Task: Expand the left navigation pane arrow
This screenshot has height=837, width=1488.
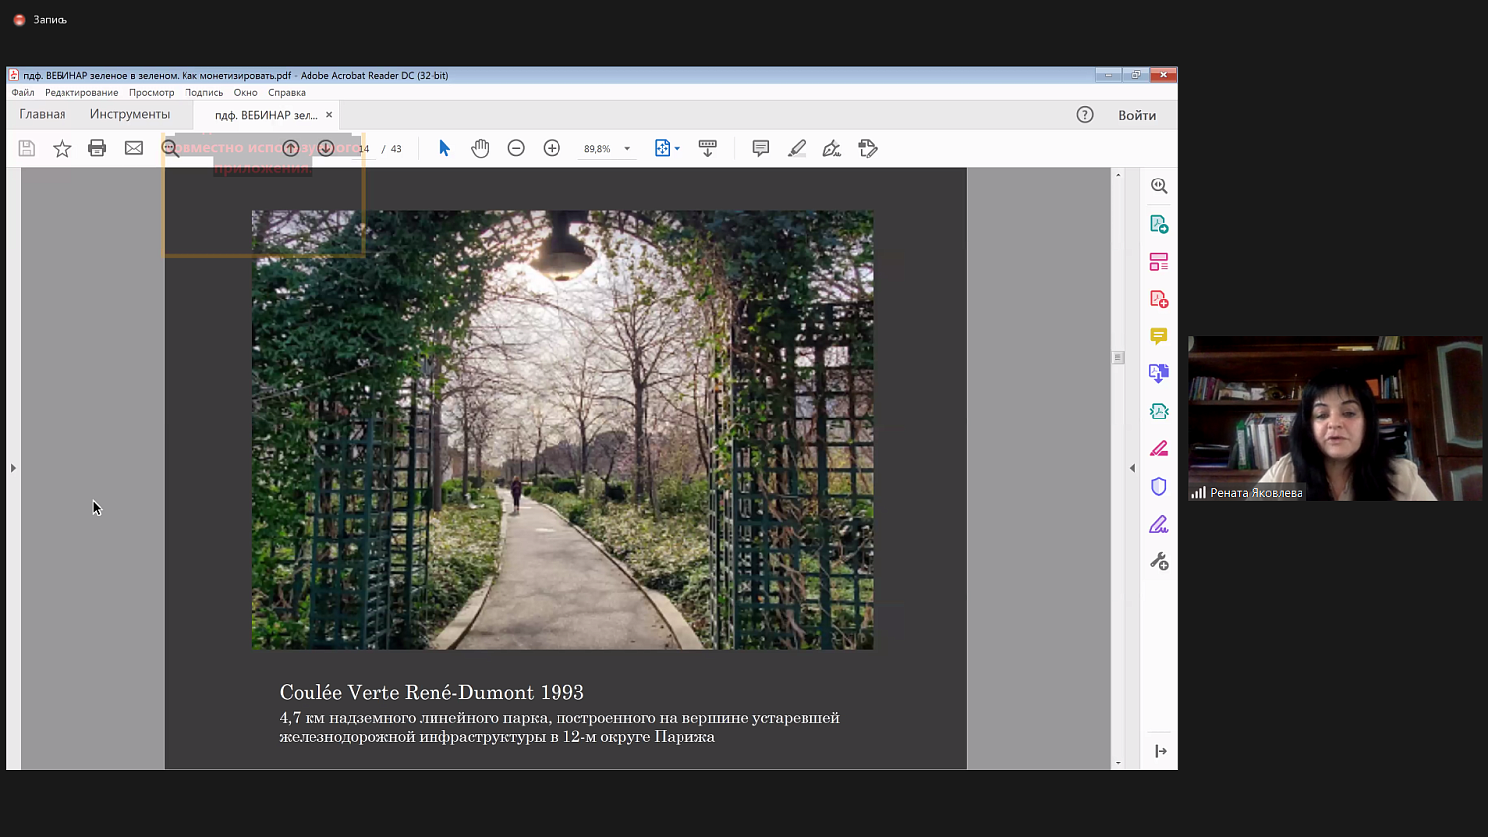Action: [x=13, y=468]
